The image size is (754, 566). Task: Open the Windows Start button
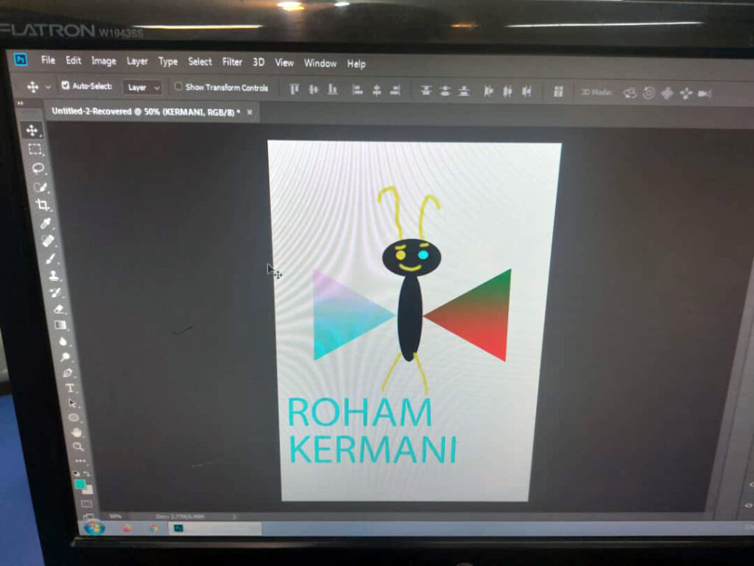(x=94, y=528)
